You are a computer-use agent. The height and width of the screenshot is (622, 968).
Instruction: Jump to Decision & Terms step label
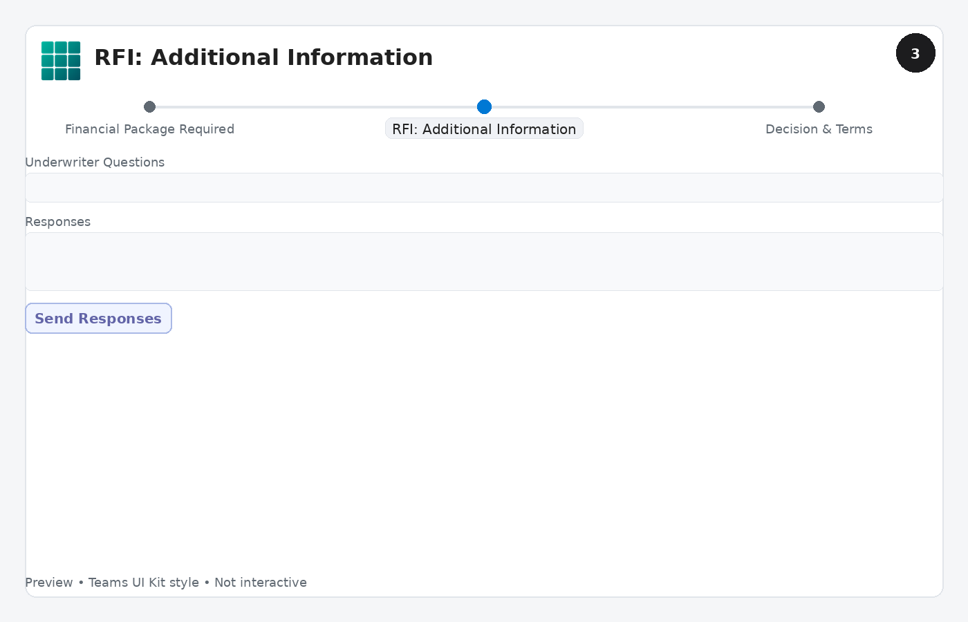819,129
